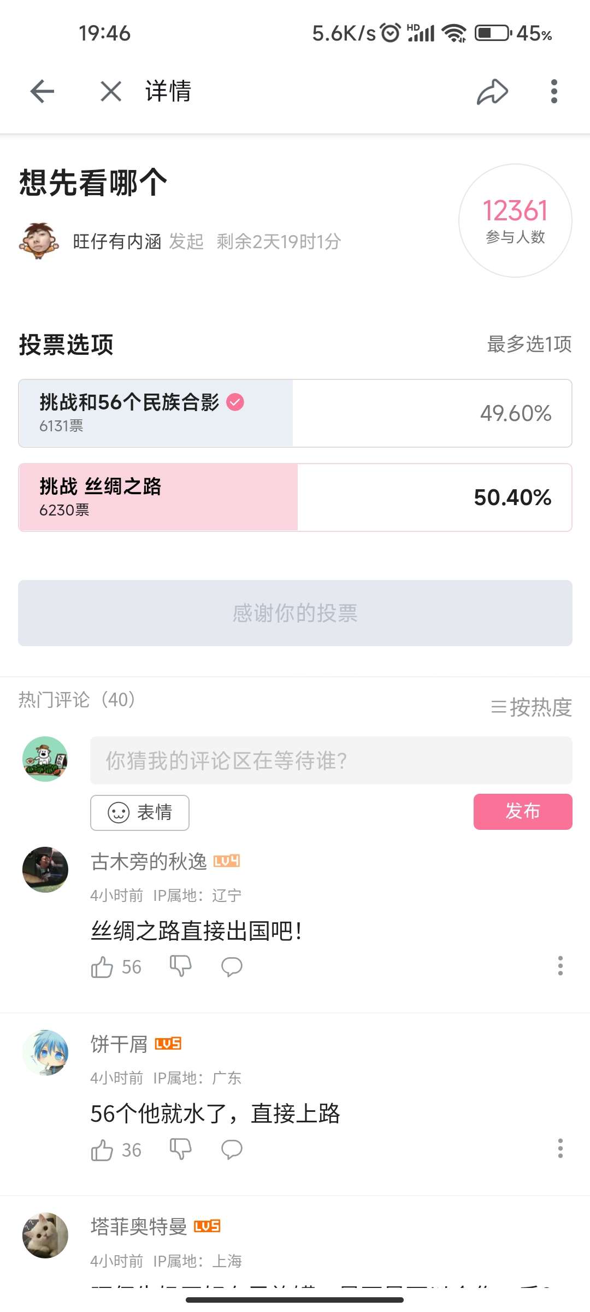
Task: Tap the 发布 publish button
Action: point(522,811)
